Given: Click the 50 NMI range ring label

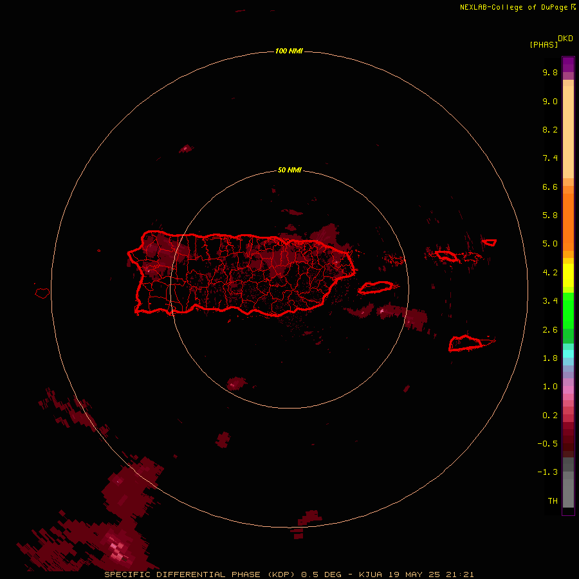Looking at the screenshot, I should click(289, 170).
